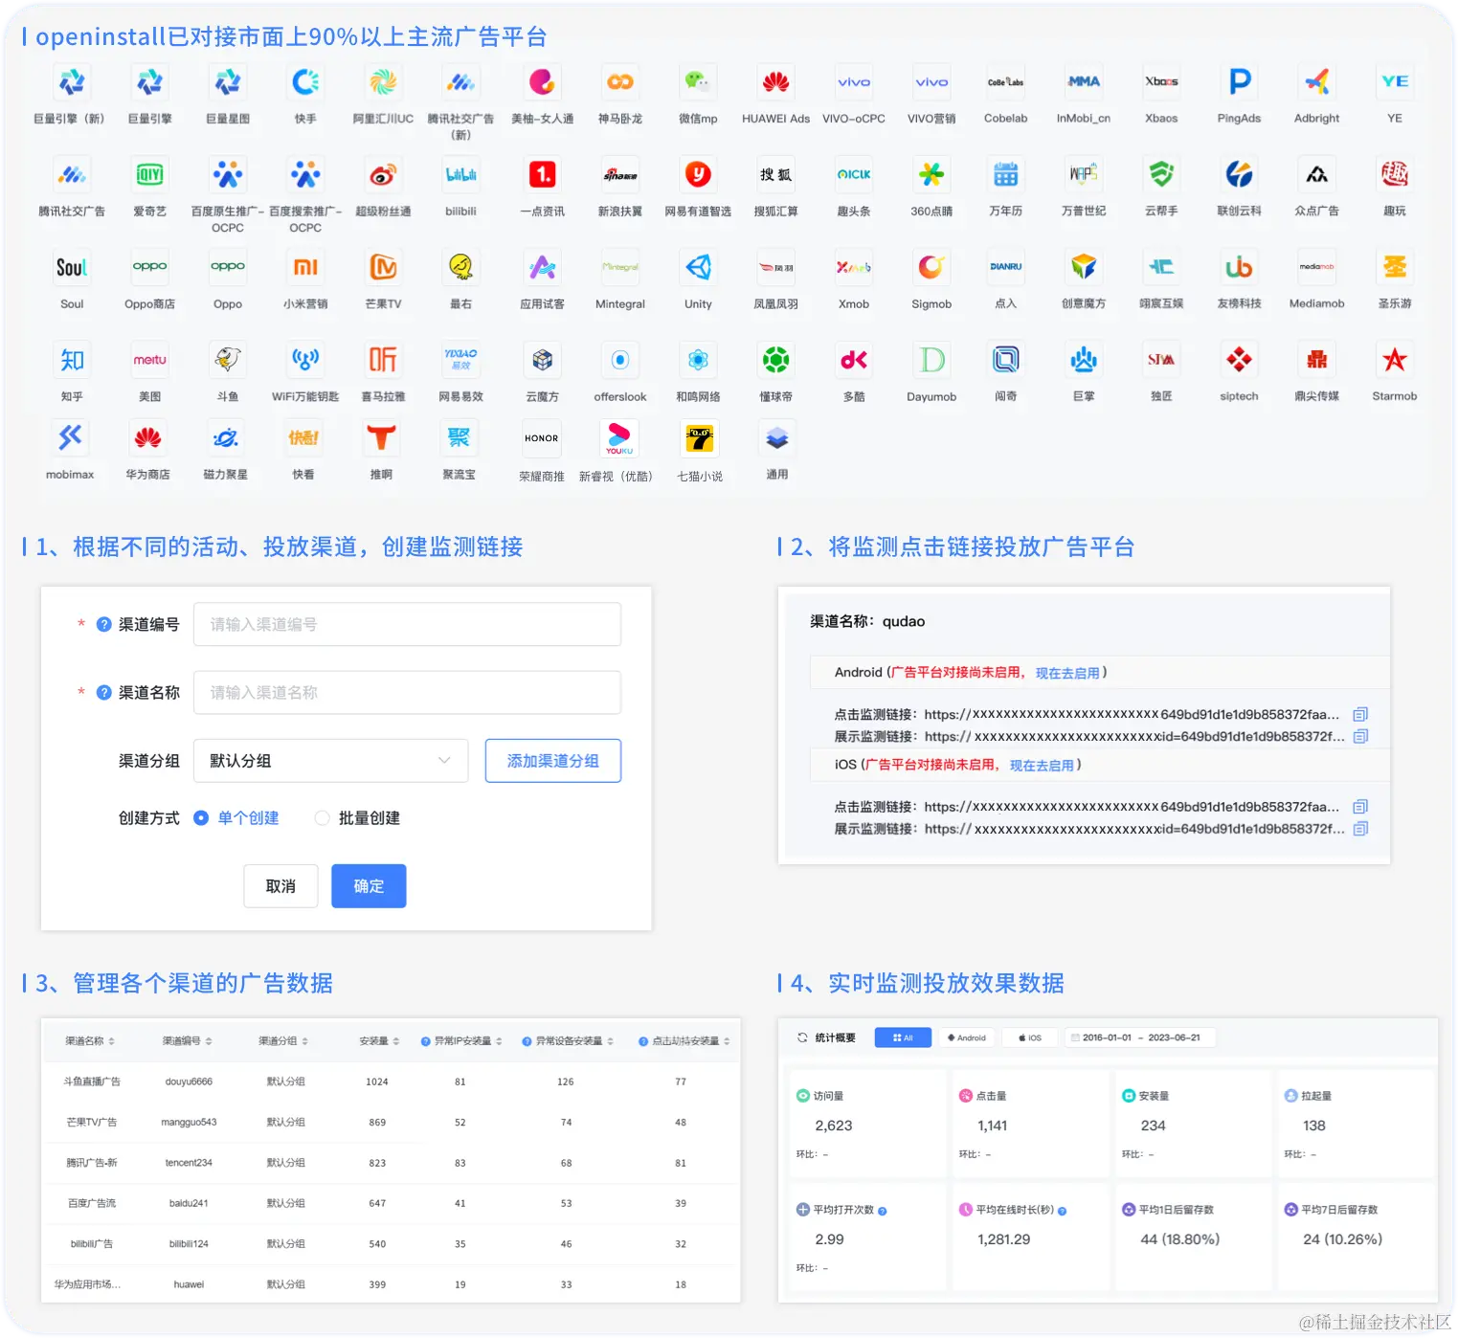Image resolution: width=1458 pixels, height=1338 pixels.
Task: Click the 确定 button
Action: point(369,886)
